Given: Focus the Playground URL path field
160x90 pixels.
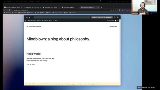Looking at the screenshot, I should (x=62, y=17).
